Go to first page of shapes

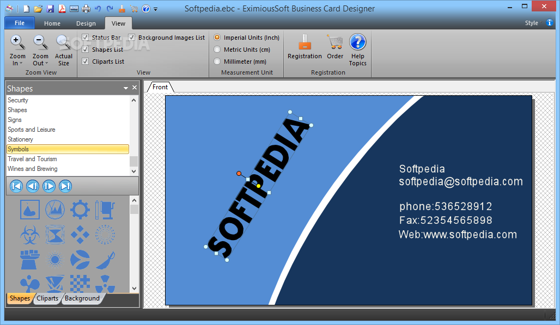point(16,186)
